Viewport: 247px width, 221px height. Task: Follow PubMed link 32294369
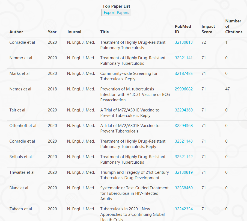pyautogui.click(x=184, y=110)
